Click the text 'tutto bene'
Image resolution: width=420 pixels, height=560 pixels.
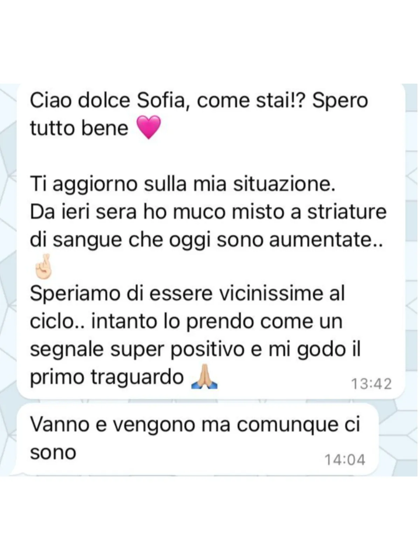pos(79,128)
